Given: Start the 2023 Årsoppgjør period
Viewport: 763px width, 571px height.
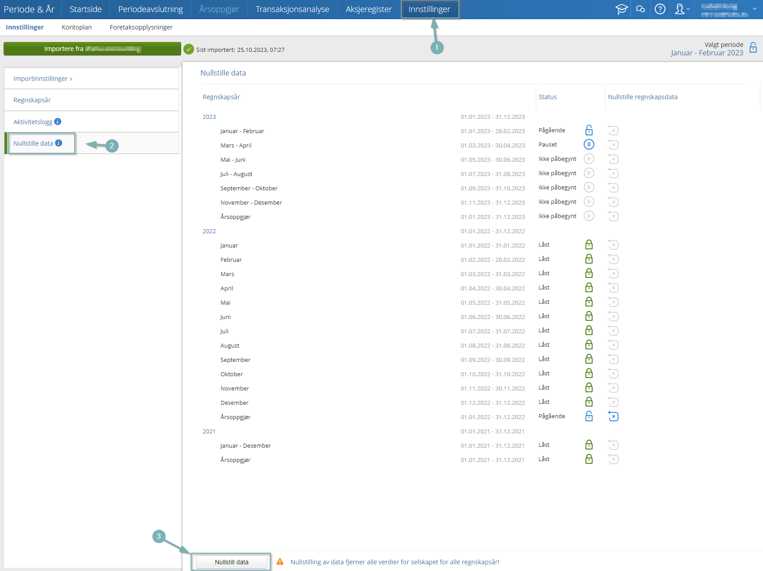Looking at the screenshot, I should tap(589, 216).
